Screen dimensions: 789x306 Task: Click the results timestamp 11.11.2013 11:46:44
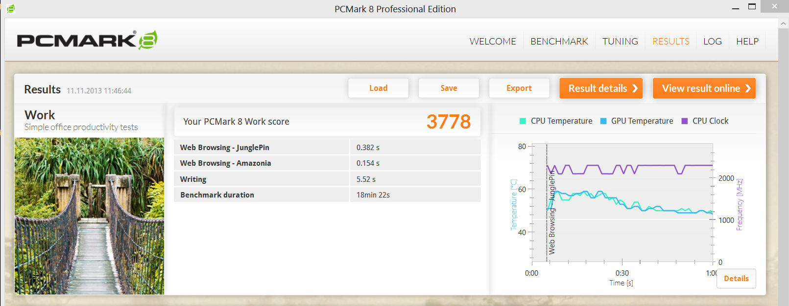pyautogui.click(x=99, y=90)
